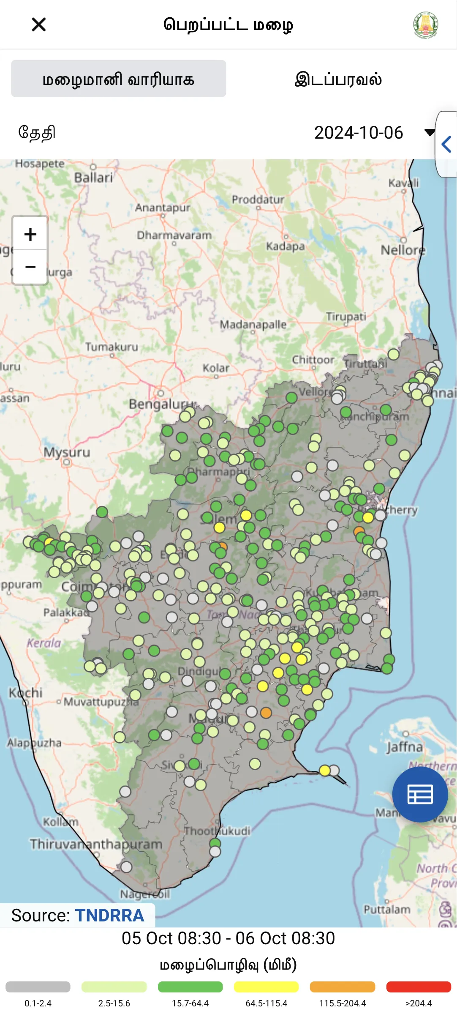Screen dimensions: 457x1014
Task: Click the Nellore label on the map
Action: (x=403, y=250)
